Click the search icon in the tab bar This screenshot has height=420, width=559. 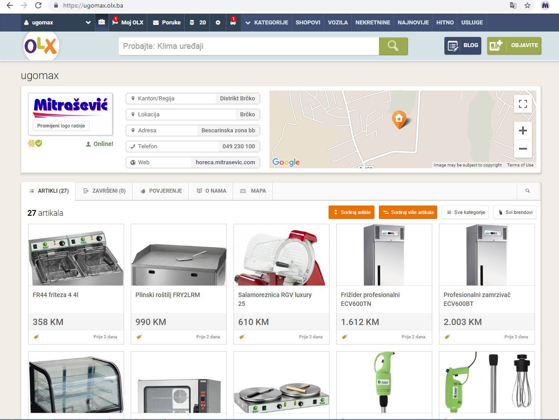(528, 191)
